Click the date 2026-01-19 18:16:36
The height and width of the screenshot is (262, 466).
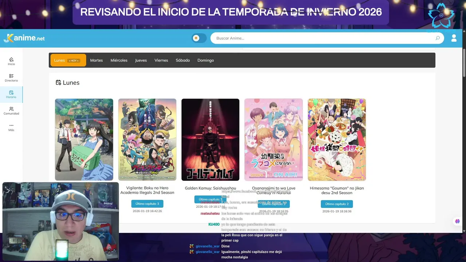[x=337, y=211]
